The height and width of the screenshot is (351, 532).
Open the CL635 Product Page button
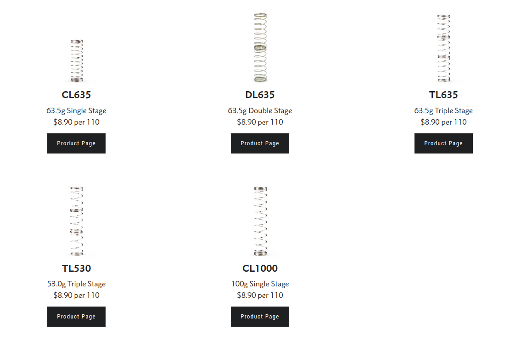[x=76, y=143]
